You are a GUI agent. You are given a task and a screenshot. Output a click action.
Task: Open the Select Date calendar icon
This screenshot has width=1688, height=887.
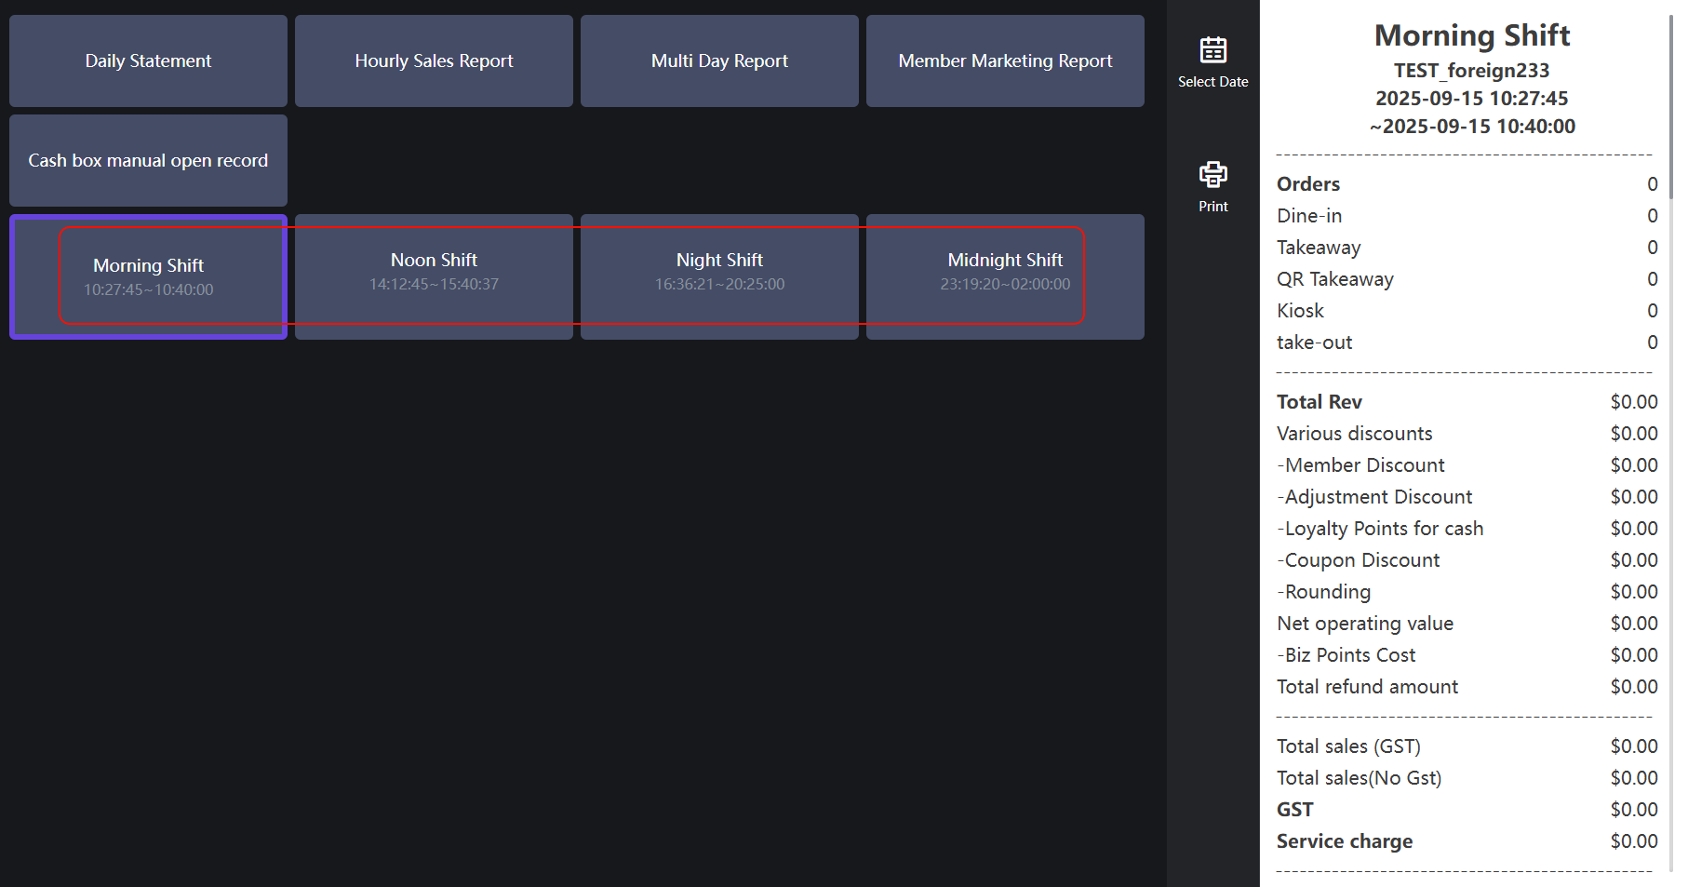(x=1212, y=50)
